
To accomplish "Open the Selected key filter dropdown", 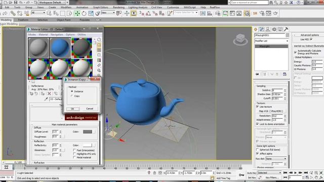I will 269,173.
